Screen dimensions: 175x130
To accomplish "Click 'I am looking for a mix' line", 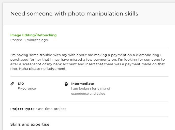I will pyautogui.click(x=91, y=89).
